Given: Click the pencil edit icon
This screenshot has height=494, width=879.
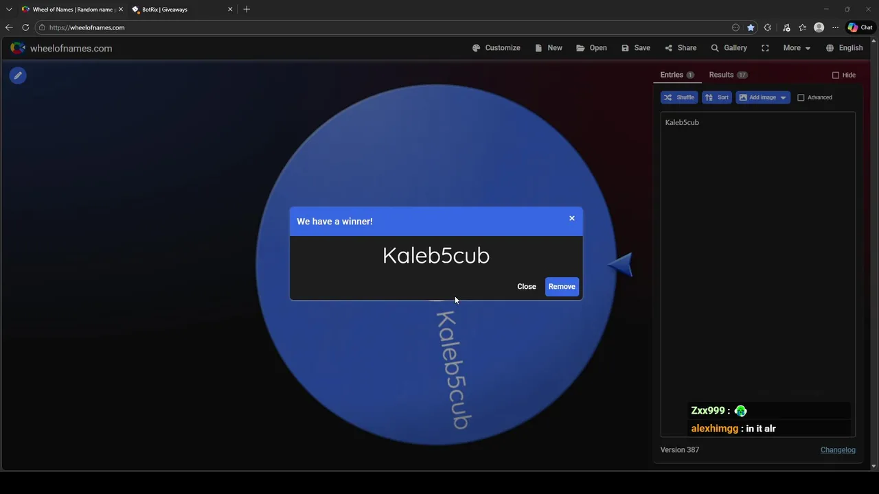Looking at the screenshot, I should pyautogui.click(x=18, y=75).
